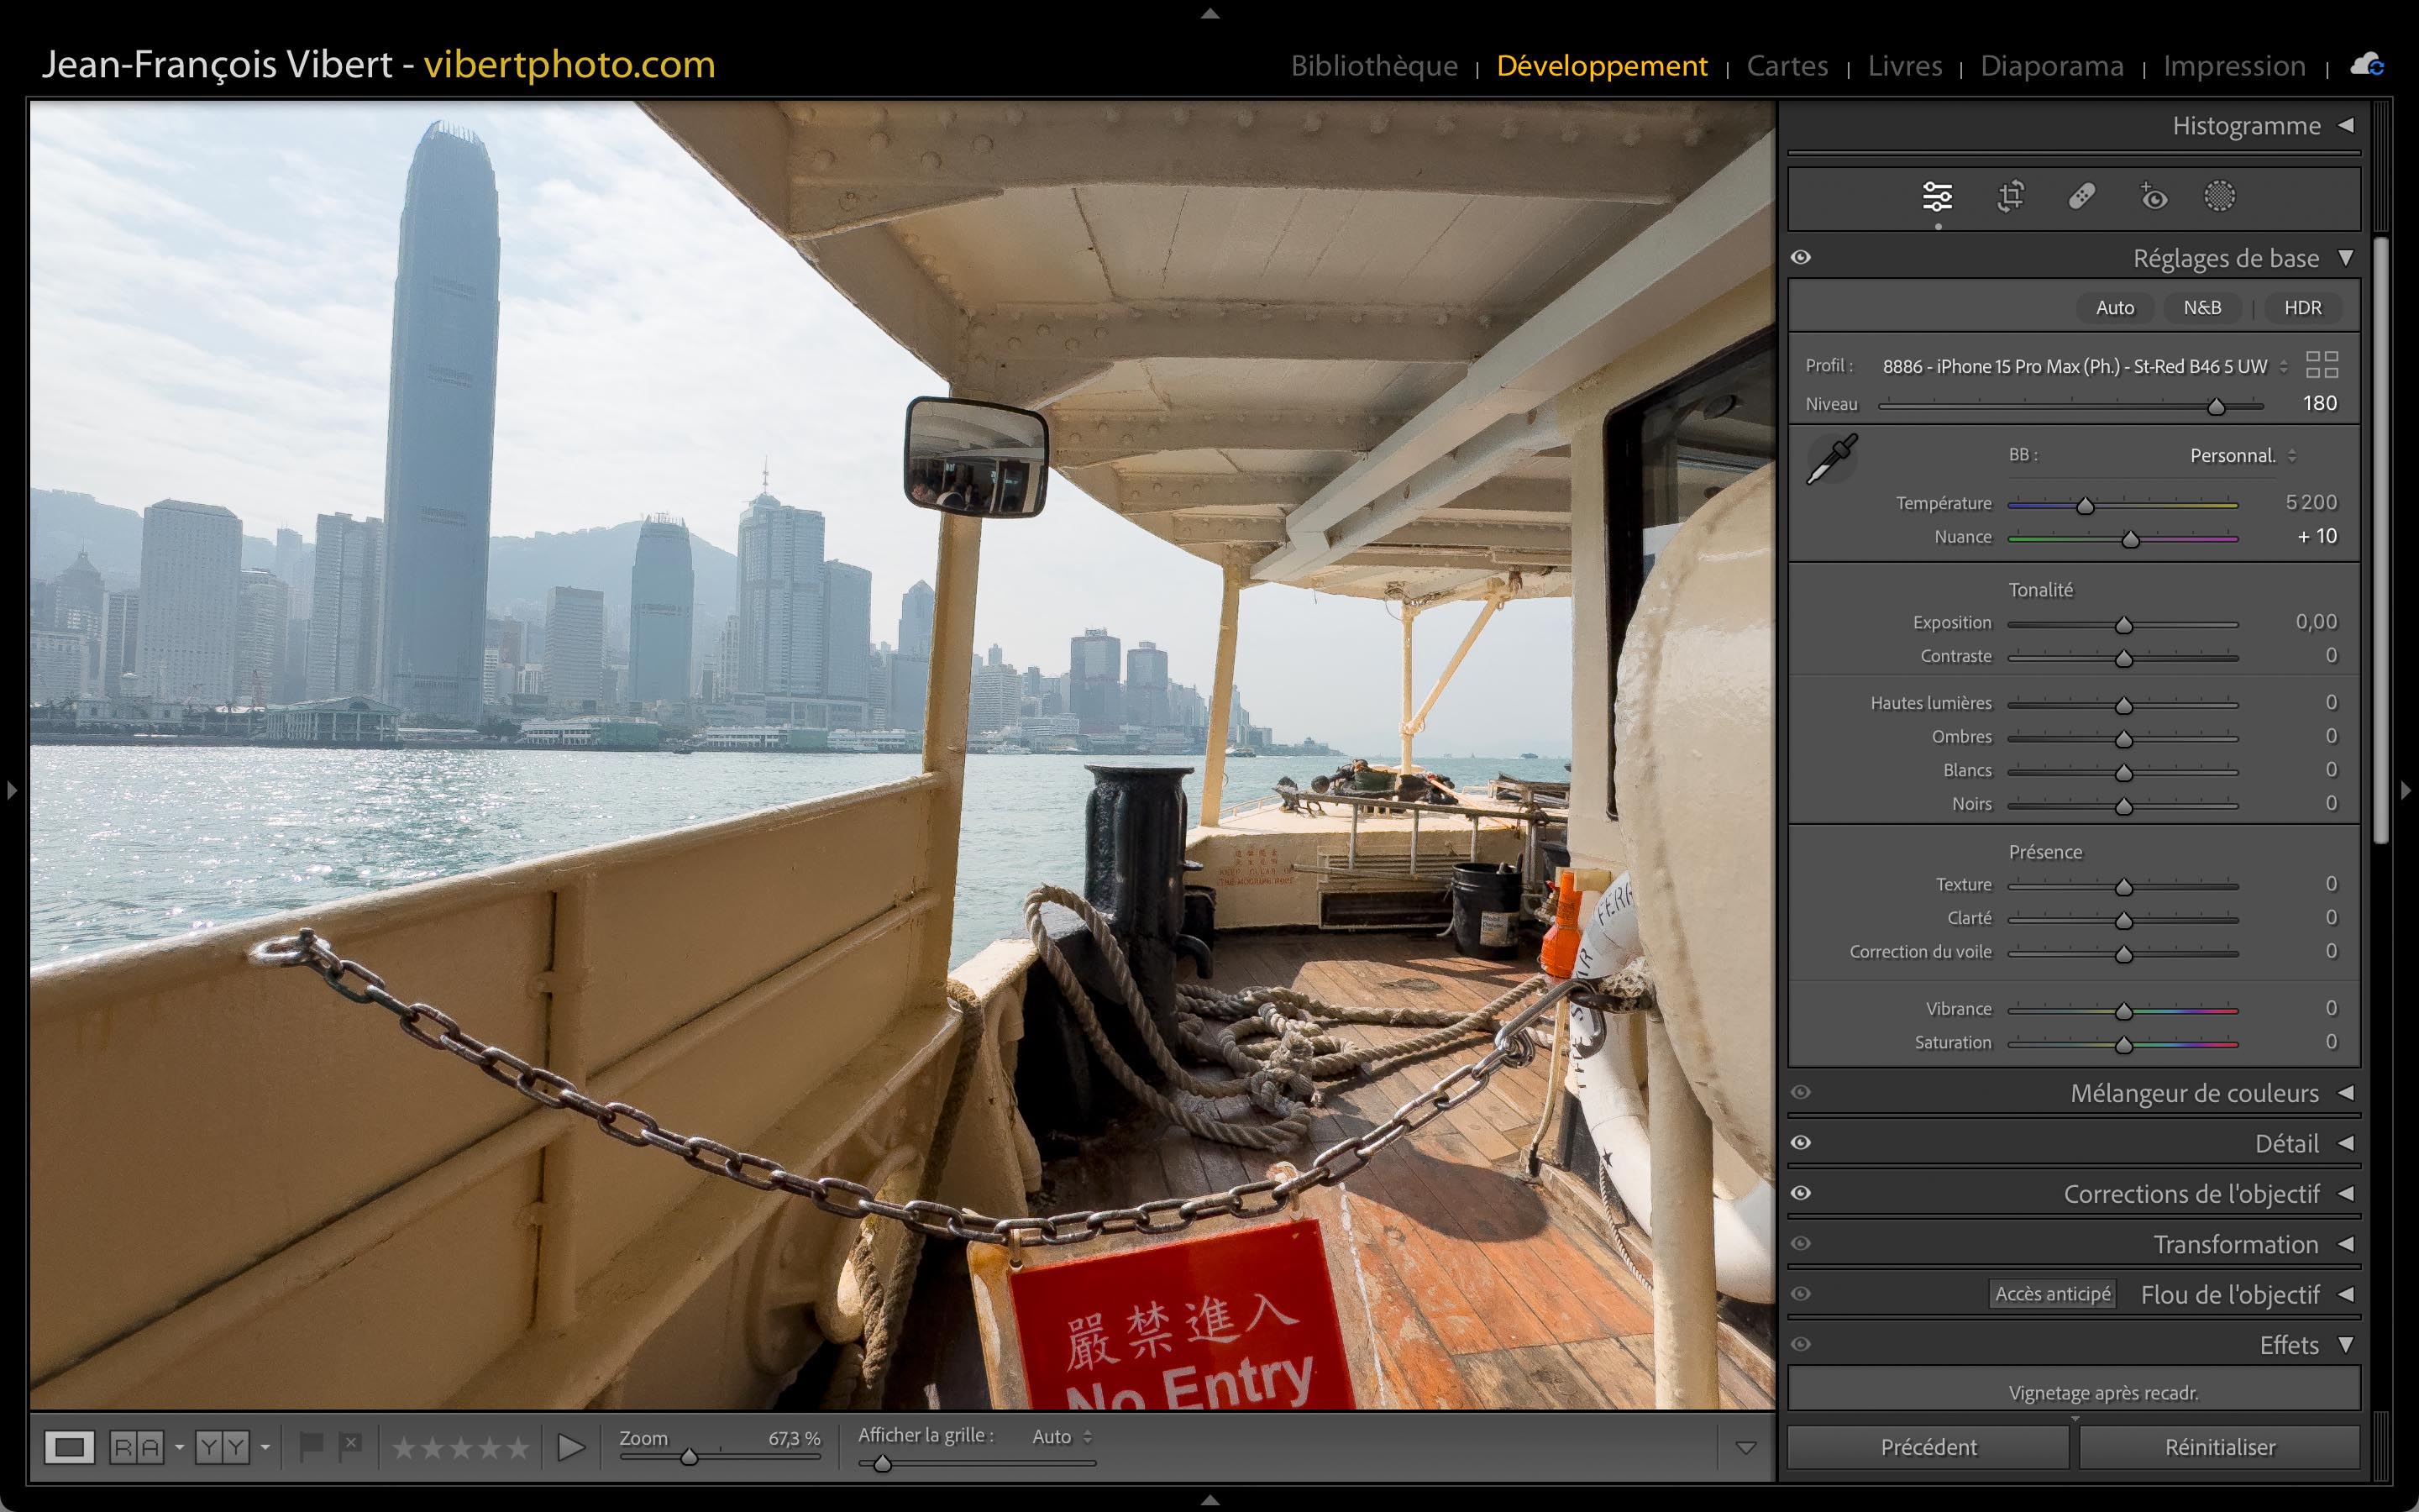
Task: Expand the Histogramme panel
Action: (2246, 126)
